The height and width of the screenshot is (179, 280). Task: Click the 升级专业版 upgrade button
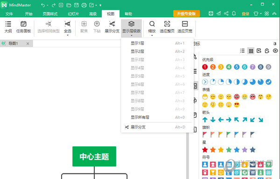[186, 14]
